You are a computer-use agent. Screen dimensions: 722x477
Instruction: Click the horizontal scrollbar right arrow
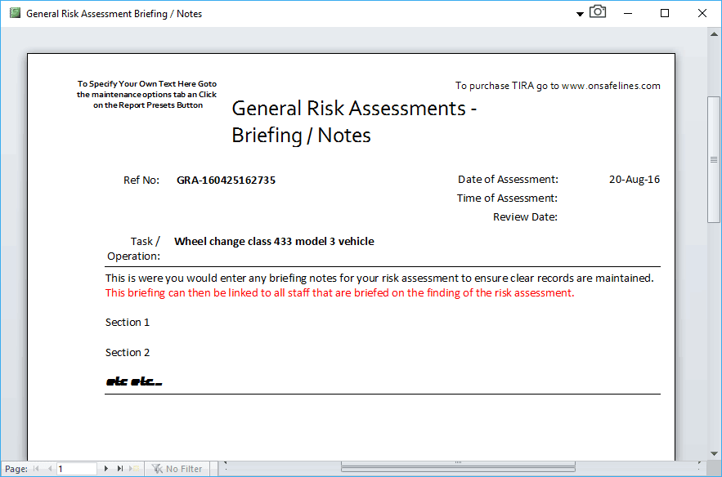point(699,466)
